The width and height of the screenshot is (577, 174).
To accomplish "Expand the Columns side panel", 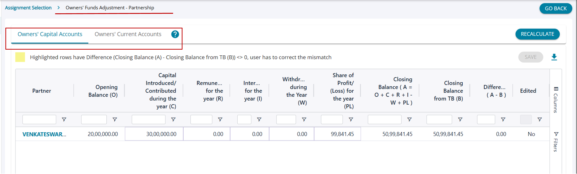I will (x=556, y=100).
